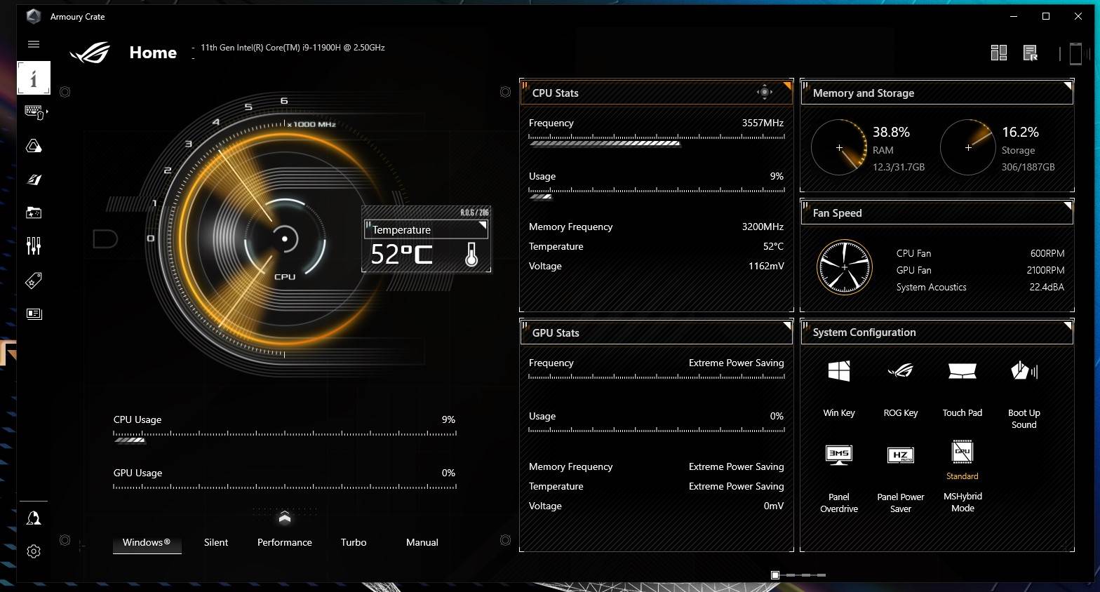Open the hamburger navigation menu

point(33,44)
